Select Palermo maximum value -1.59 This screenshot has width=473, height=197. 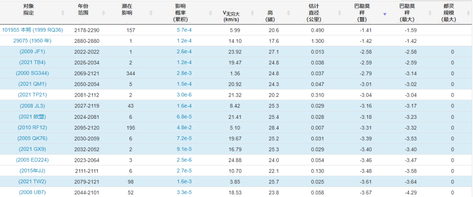click(411, 30)
